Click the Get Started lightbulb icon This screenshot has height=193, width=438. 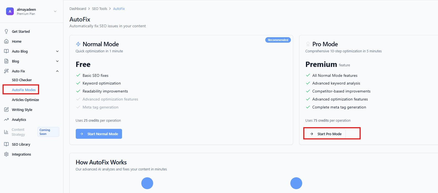(6, 31)
